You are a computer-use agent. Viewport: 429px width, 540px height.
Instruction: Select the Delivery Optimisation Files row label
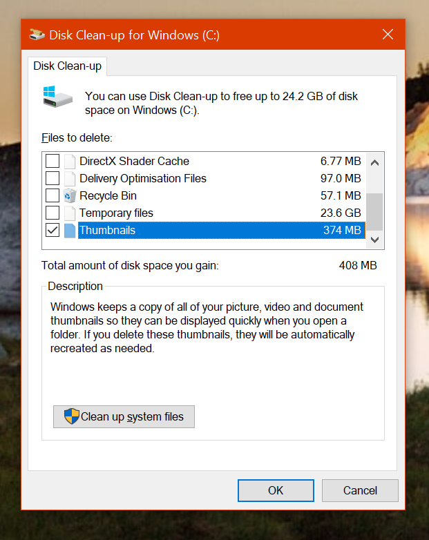pyautogui.click(x=143, y=178)
